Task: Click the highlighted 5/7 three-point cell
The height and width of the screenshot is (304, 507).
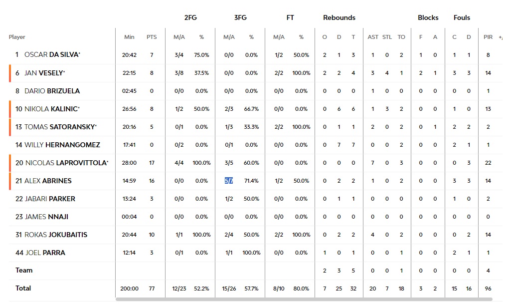Action: point(229,181)
